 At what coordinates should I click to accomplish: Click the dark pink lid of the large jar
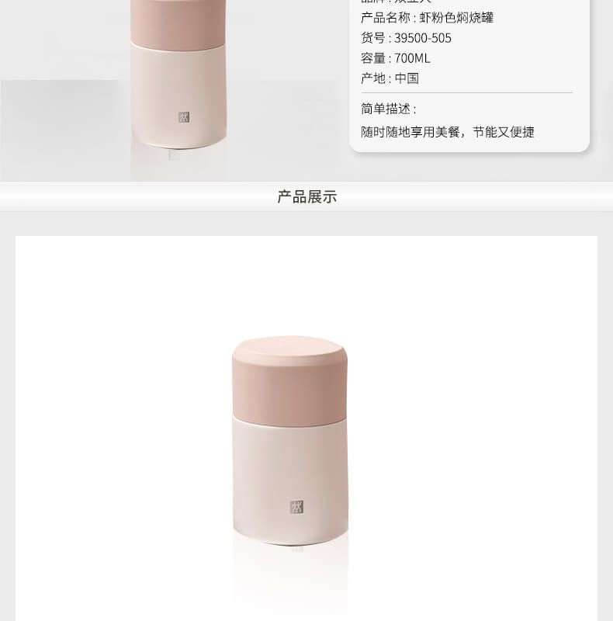pos(290,390)
